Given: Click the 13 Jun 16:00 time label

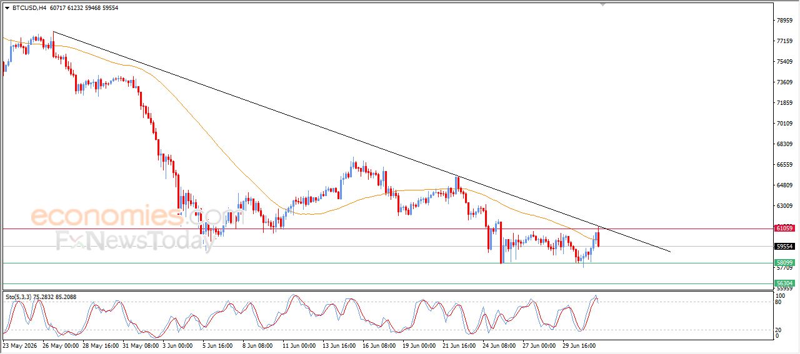Looking at the screenshot, I should (x=339, y=345).
